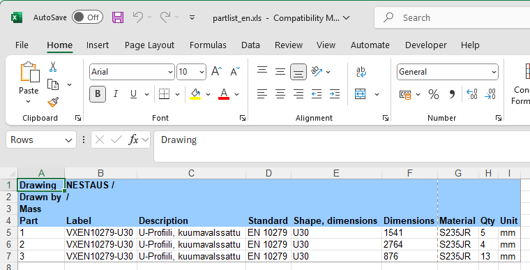Toggle the AutoSave switch
Screen dimensions: 530x270
[x=87, y=17]
